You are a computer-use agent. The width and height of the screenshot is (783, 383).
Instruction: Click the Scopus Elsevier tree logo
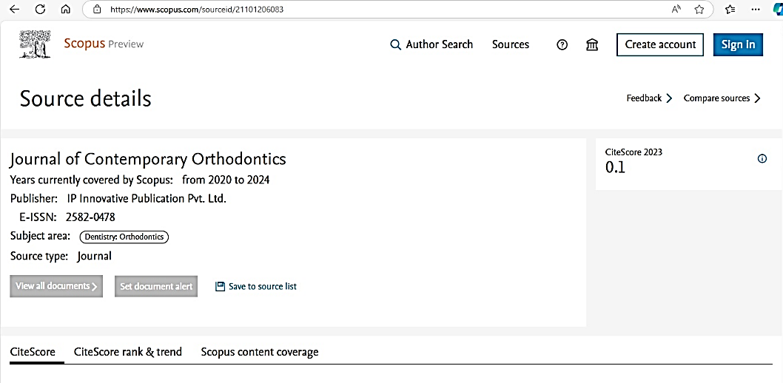(x=35, y=44)
